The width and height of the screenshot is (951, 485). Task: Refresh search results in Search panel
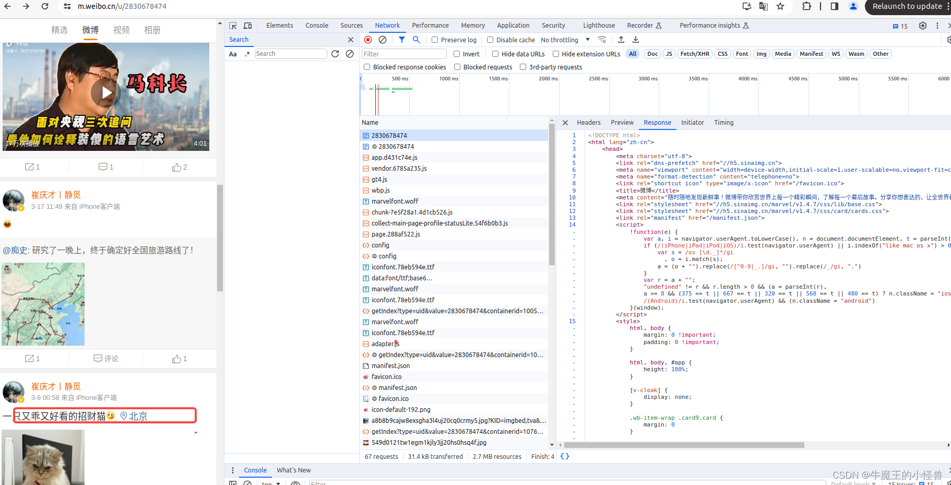point(335,54)
